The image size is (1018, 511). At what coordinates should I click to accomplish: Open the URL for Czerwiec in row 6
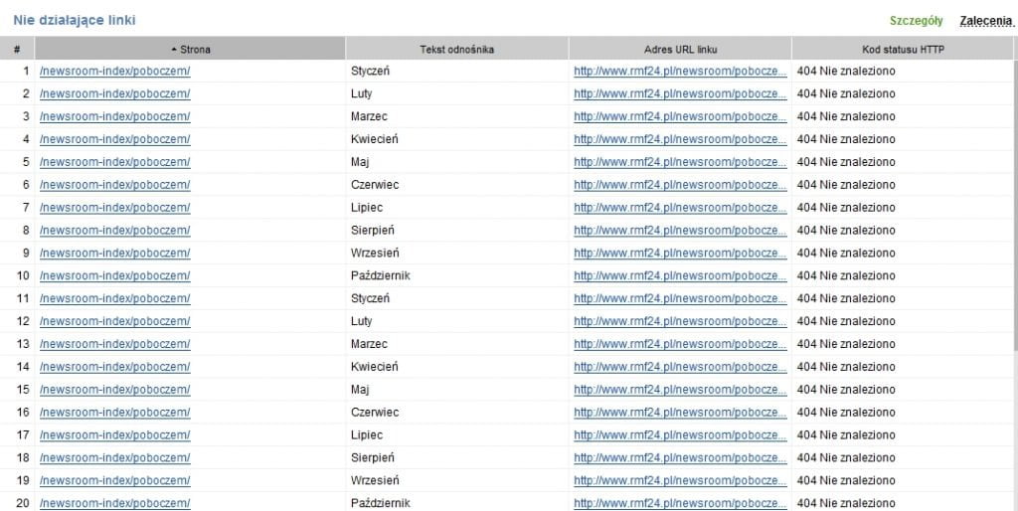pyautogui.click(x=680, y=185)
